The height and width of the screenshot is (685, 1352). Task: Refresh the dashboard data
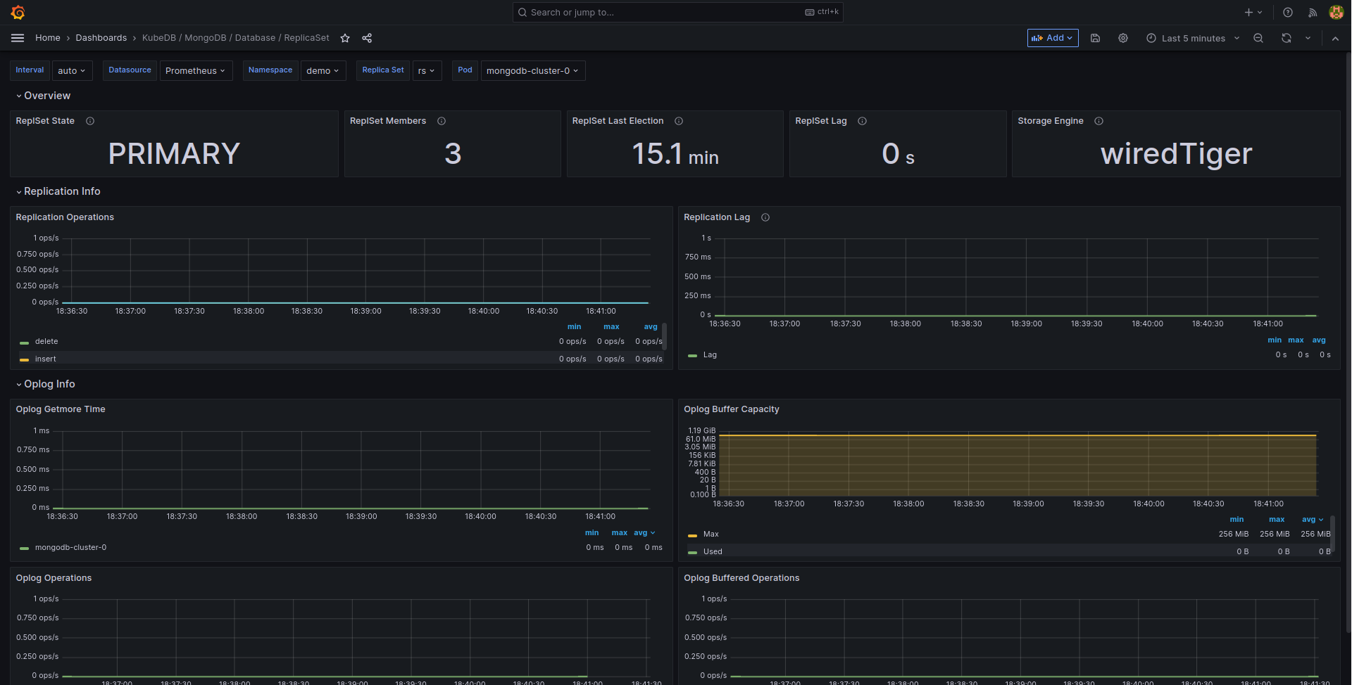[x=1286, y=38]
